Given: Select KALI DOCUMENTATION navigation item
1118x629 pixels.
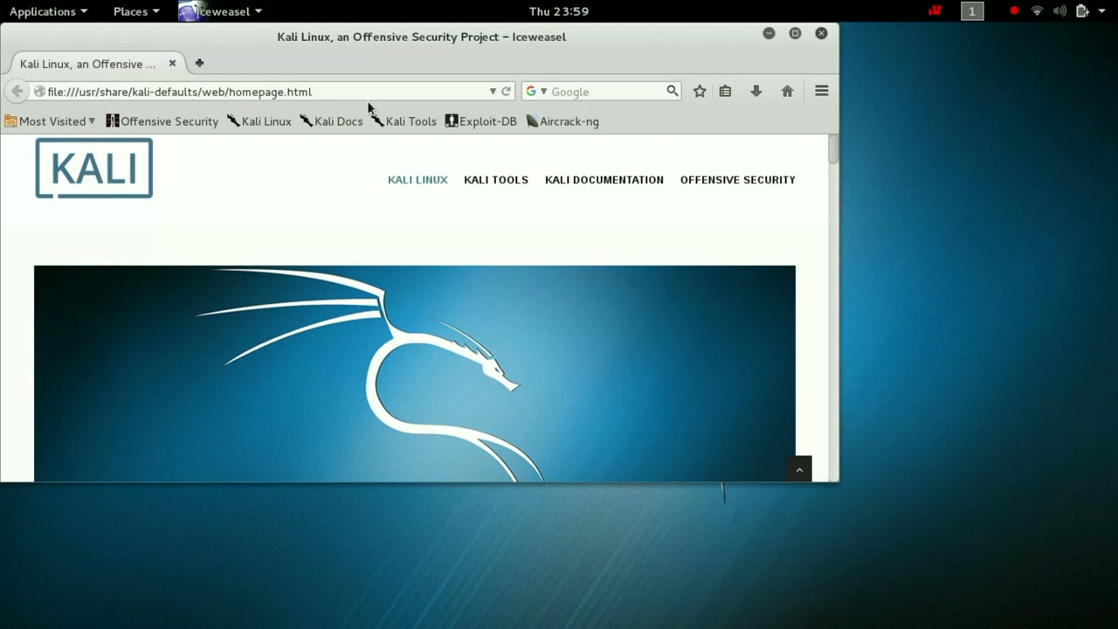Looking at the screenshot, I should point(604,180).
